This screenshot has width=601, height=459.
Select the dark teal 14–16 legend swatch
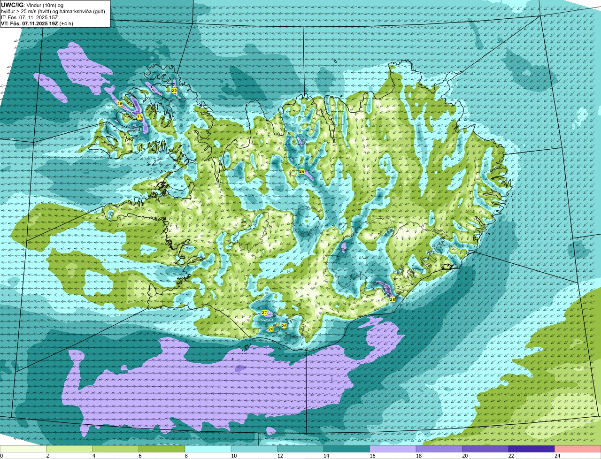(347, 449)
